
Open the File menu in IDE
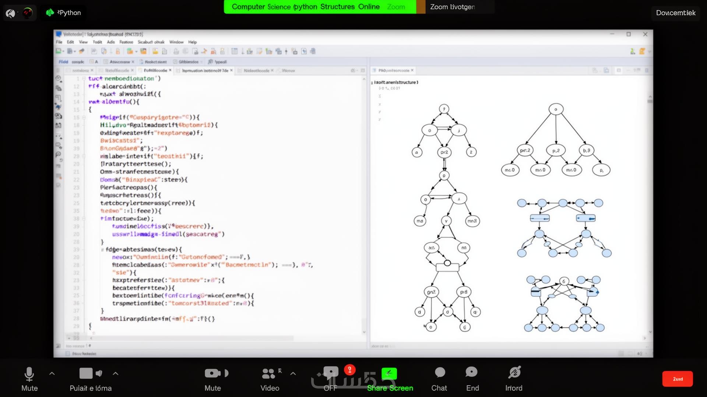coord(59,42)
